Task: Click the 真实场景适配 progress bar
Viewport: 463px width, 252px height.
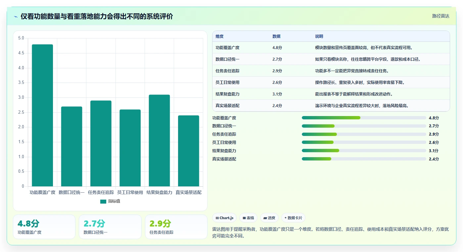Action: pyautogui.click(x=364, y=159)
